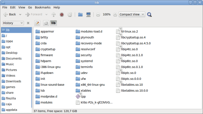Open the Home folder icon in toolbar

[80, 15]
